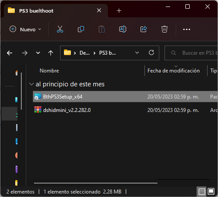Screen dimensions: 218x197
Task: Click date cell of dshidmini row
Action: (x=173, y=110)
